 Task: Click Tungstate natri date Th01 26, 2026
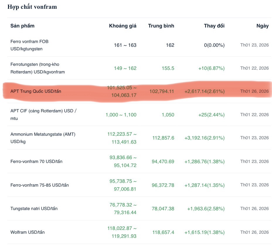coord(254,209)
